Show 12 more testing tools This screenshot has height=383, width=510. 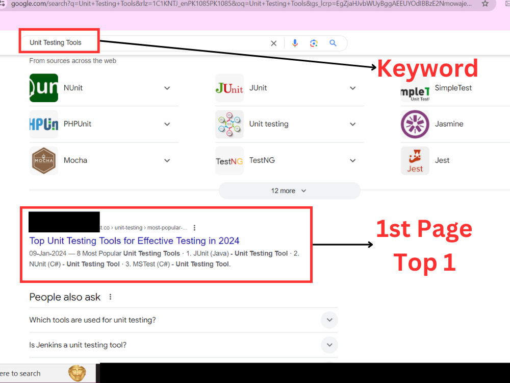tap(289, 191)
